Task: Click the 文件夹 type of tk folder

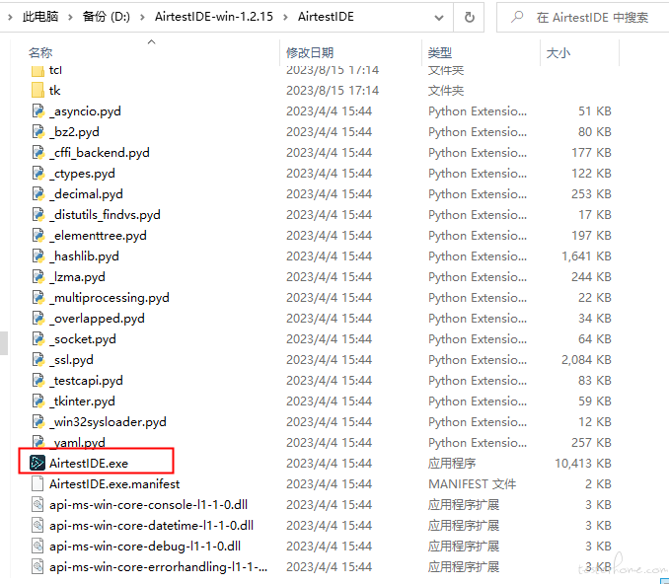Action: (446, 91)
